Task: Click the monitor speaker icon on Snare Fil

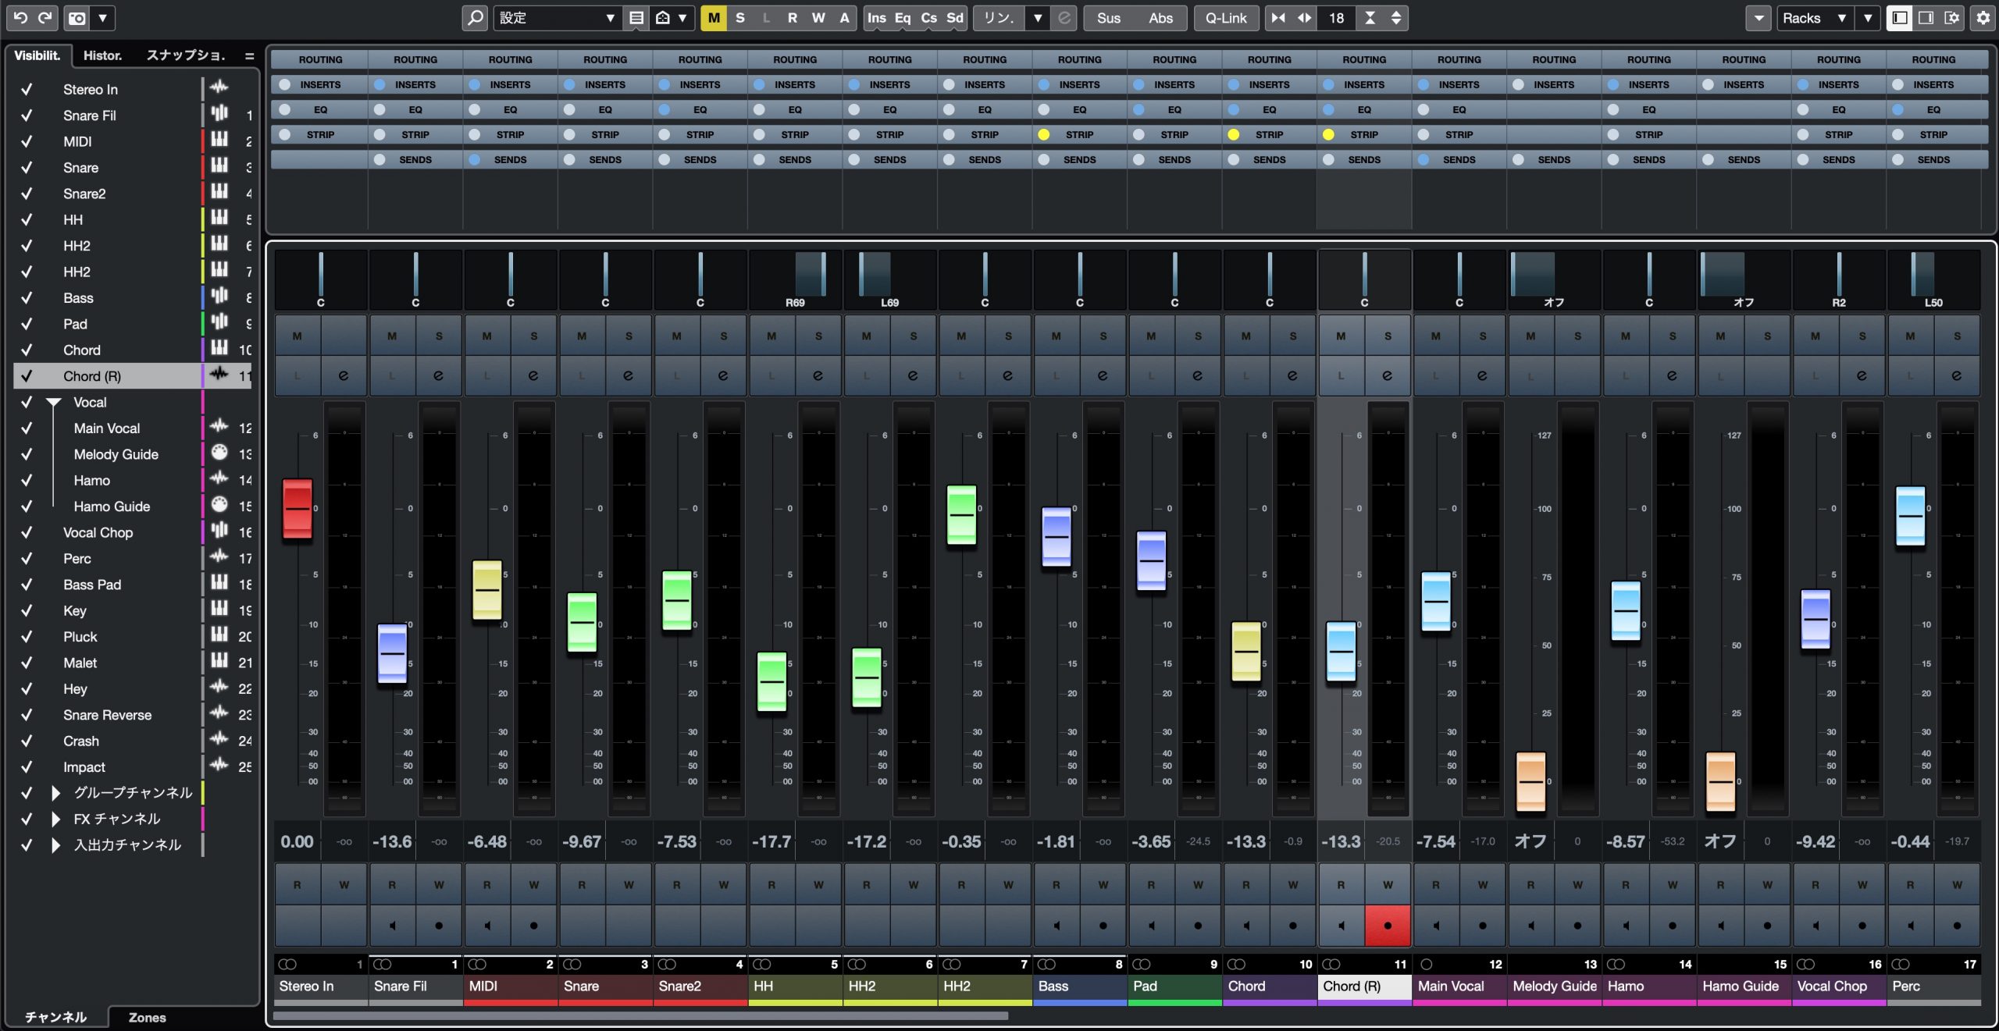Action: click(x=392, y=926)
